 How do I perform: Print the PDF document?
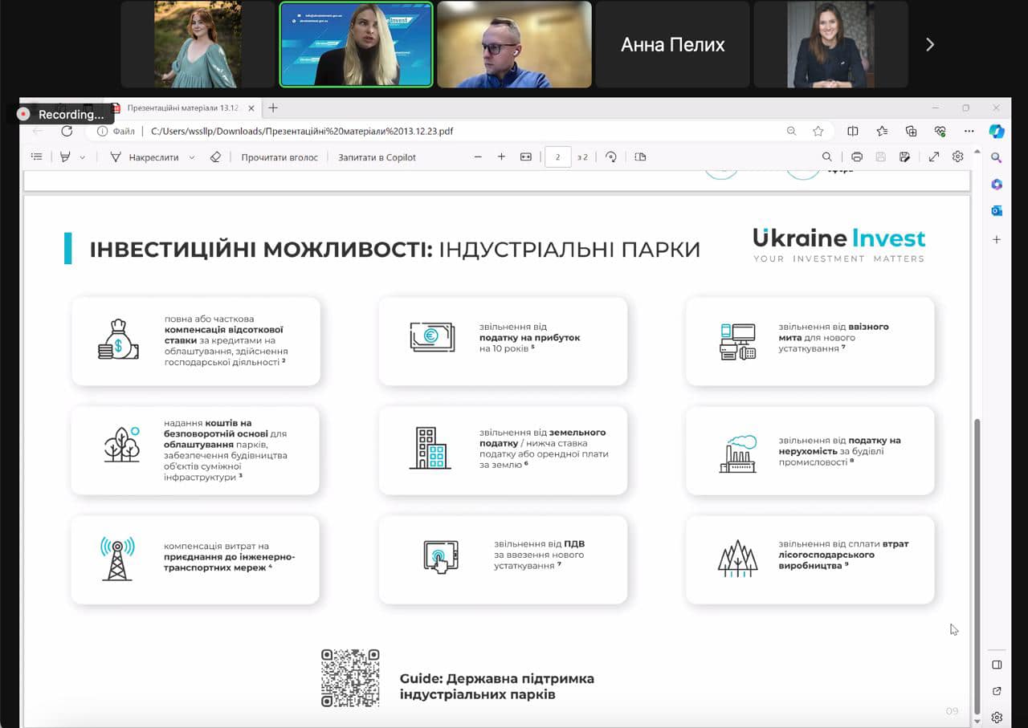point(857,157)
